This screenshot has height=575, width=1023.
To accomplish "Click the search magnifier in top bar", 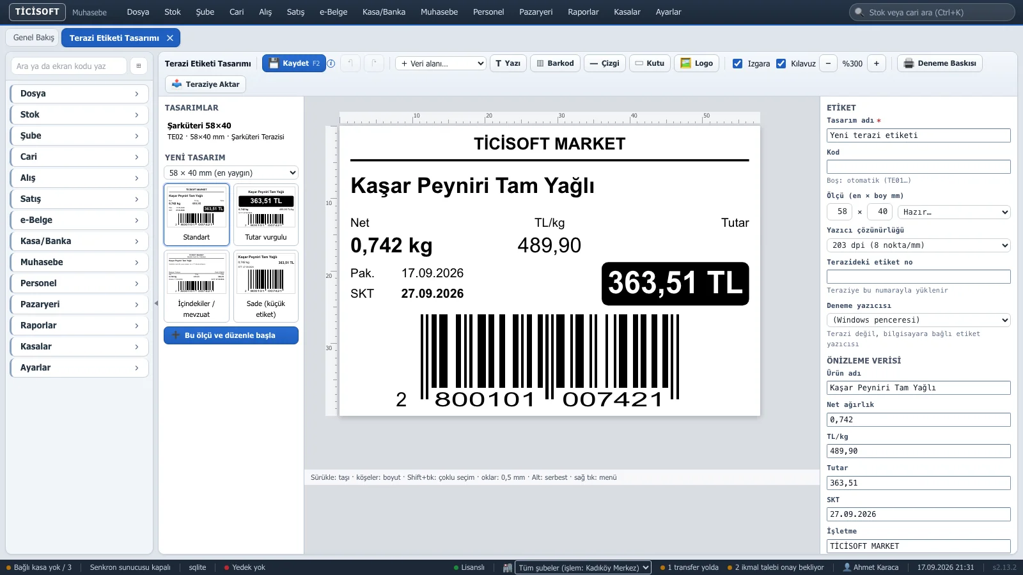I will pyautogui.click(x=859, y=12).
